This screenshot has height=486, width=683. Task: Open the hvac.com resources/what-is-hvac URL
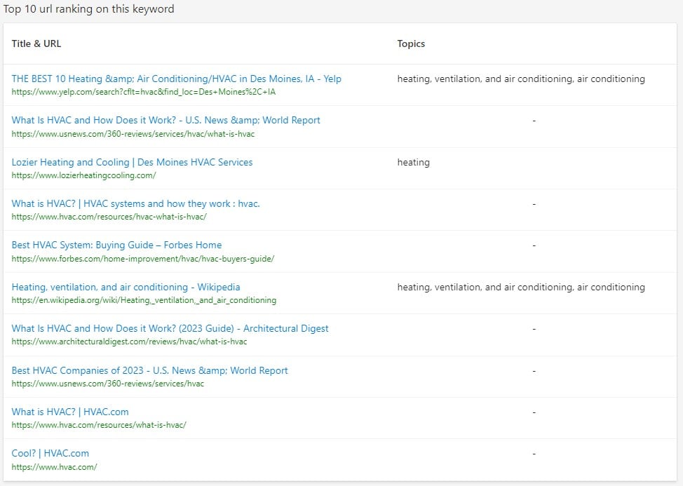(99, 425)
